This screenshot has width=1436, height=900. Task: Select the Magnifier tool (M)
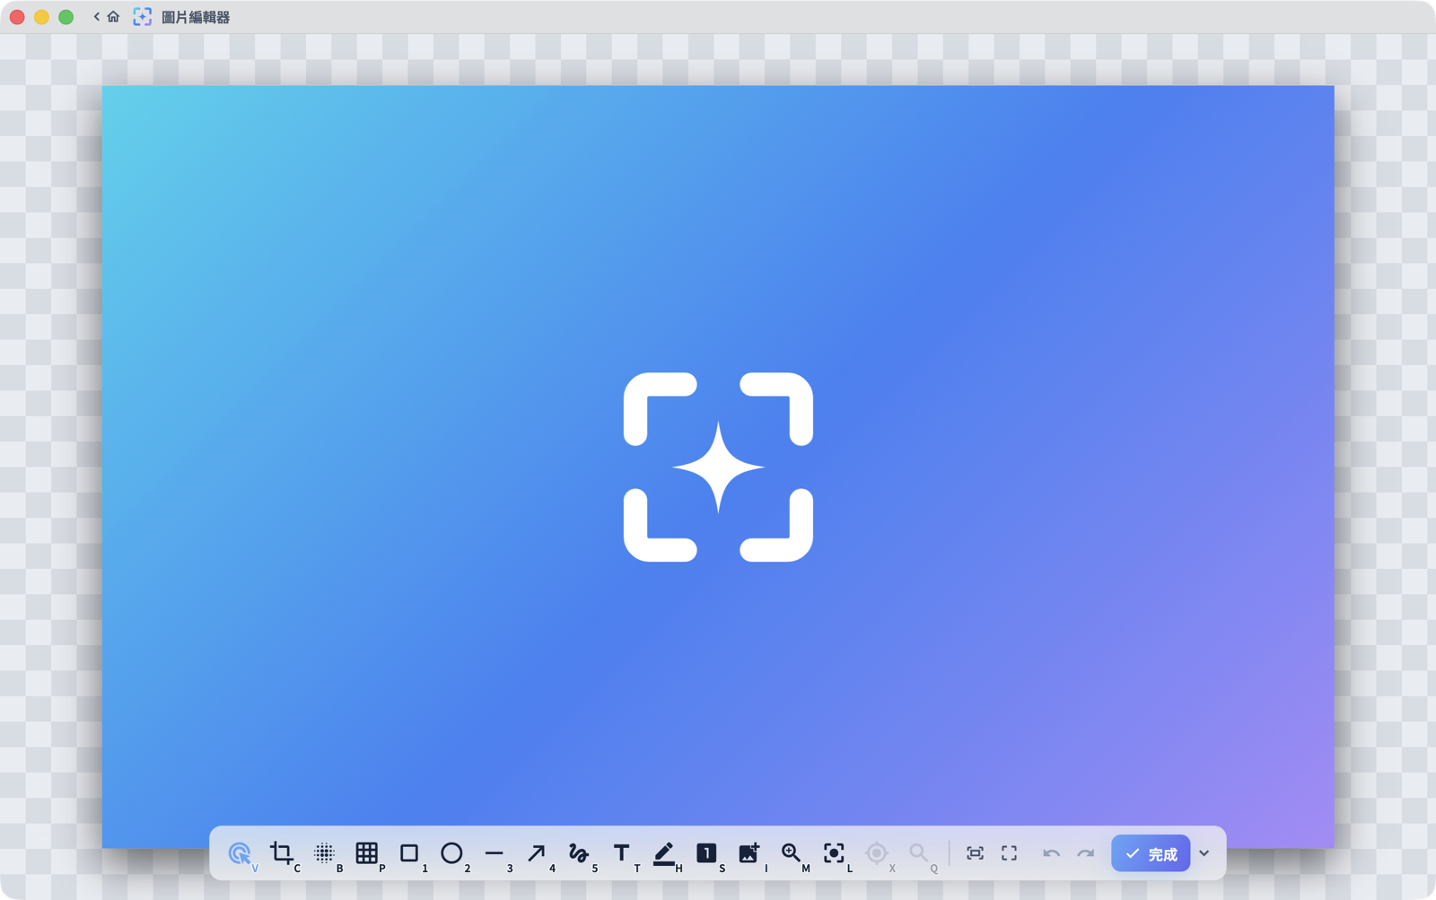click(791, 853)
